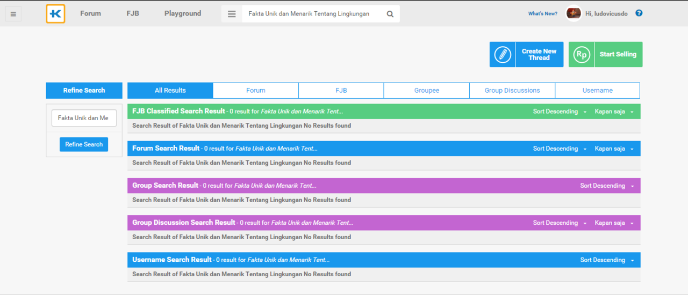Viewport: 688px width, 295px height.
Task: Open Sort Descending dropdown in Group Discussion header
Action: pyautogui.click(x=560, y=223)
